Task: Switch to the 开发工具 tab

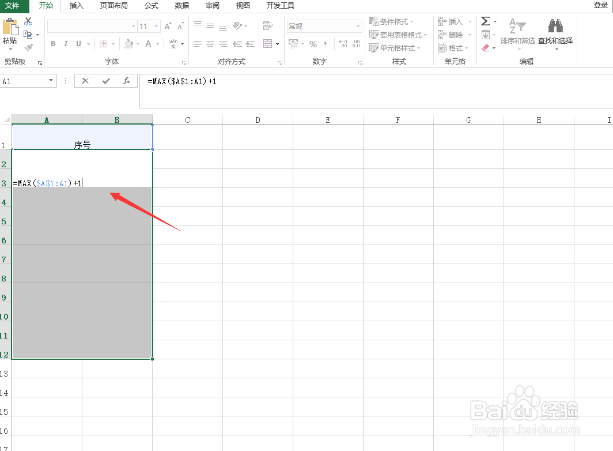Action: (281, 6)
